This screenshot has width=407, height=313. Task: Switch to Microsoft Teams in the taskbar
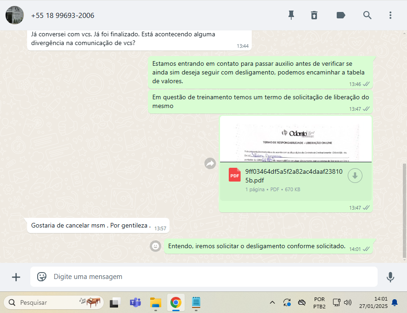135,302
